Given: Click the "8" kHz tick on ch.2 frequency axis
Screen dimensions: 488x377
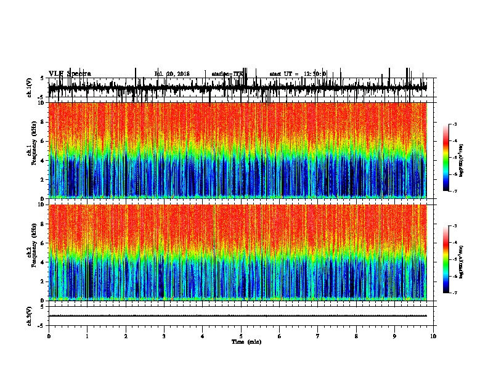Looking at the screenshot, I should tap(43, 224).
